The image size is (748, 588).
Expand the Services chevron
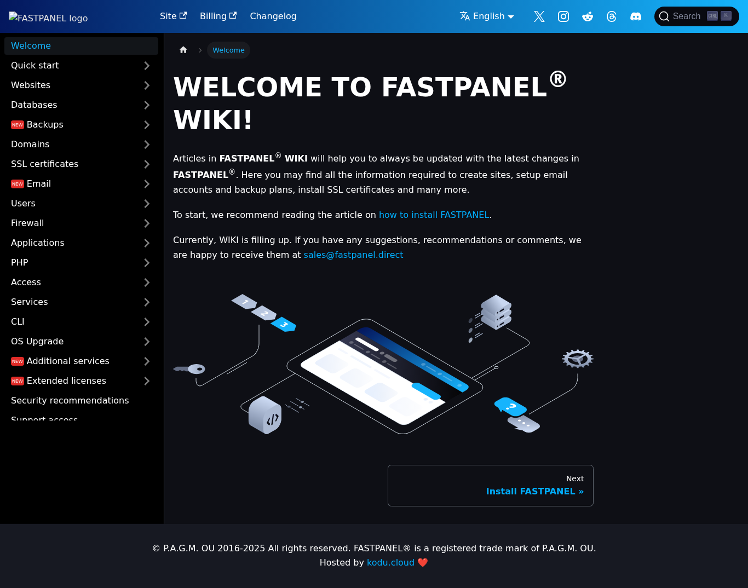tap(147, 302)
